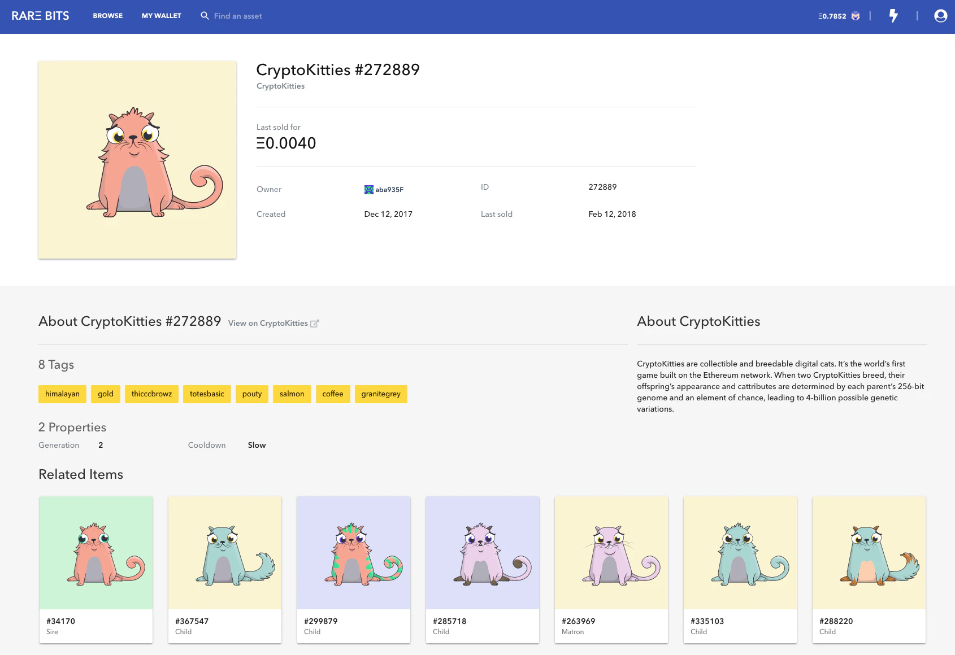The image size is (955, 655).
Task: Click the 2 Properties heading
Action: (72, 427)
